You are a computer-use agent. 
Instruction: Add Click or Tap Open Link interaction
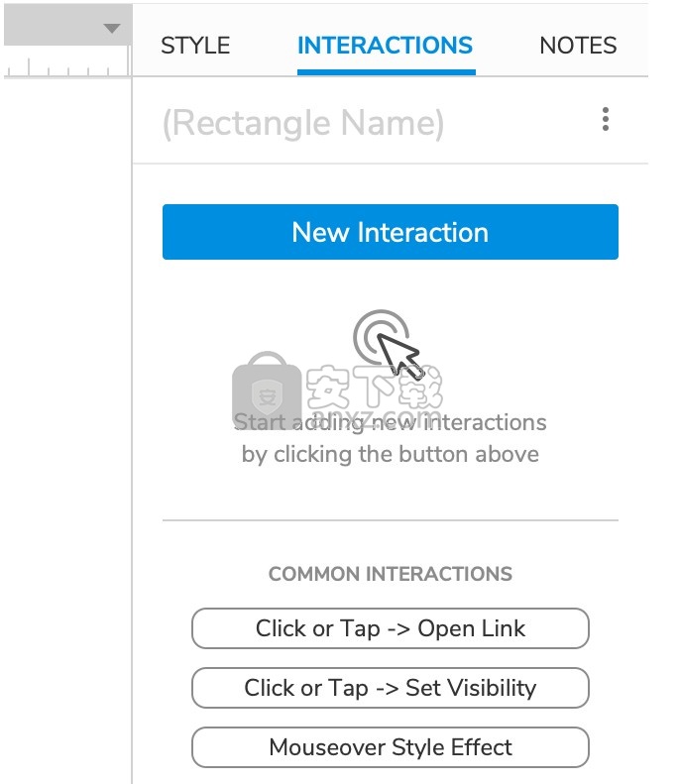pyautogui.click(x=390, y=628)
